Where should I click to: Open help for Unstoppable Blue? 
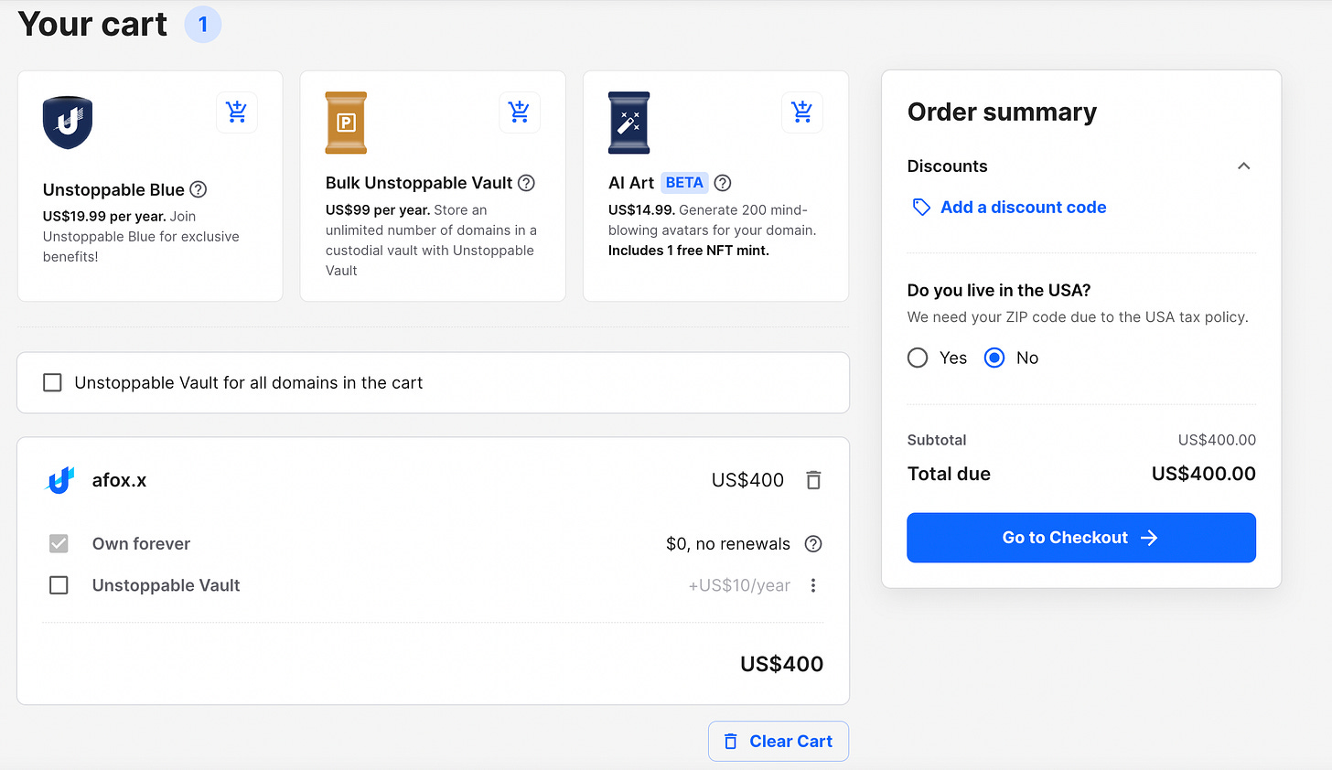point(199,189)
